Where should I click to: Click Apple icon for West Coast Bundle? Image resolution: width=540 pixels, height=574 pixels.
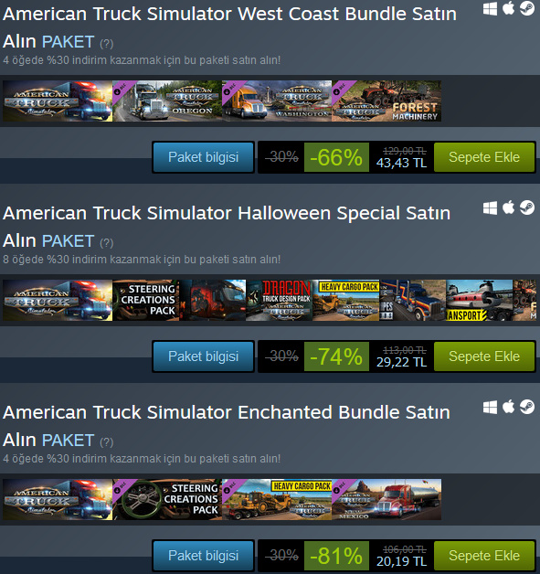[x=508, y=8]
